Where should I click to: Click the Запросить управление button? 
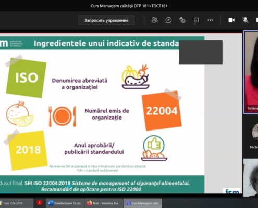106,20
